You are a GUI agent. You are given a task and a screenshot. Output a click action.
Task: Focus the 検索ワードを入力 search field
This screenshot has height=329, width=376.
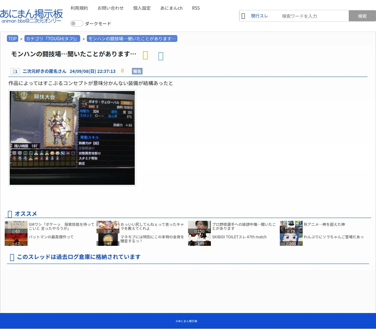(313, 16)
